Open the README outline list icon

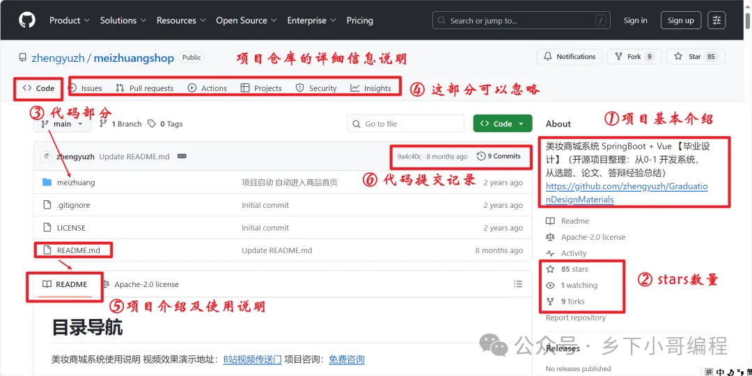[518, 284]
